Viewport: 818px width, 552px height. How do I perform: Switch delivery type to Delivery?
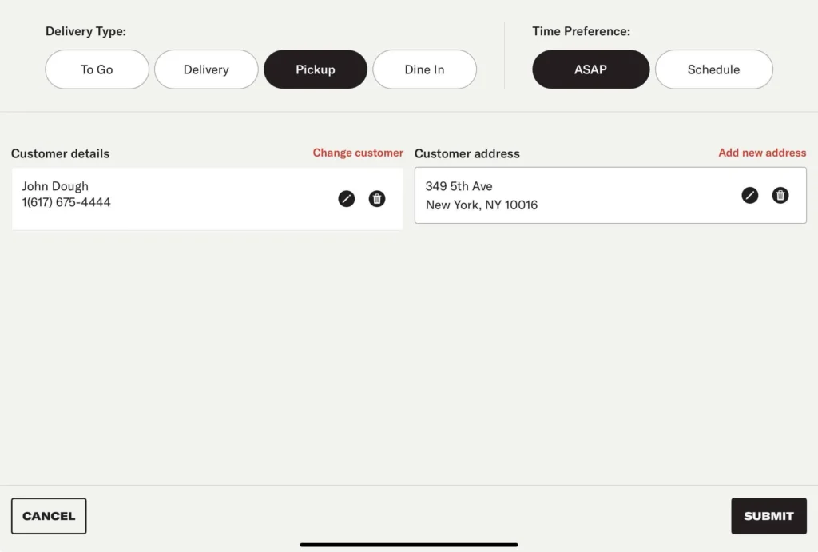click(206, 69)
